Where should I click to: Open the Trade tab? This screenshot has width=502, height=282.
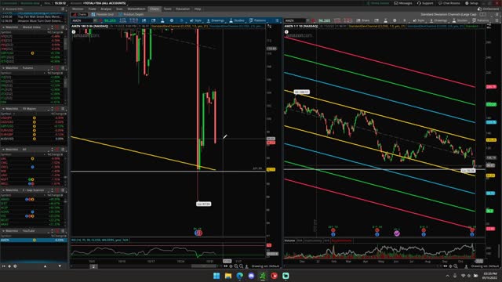click(93, 9)
